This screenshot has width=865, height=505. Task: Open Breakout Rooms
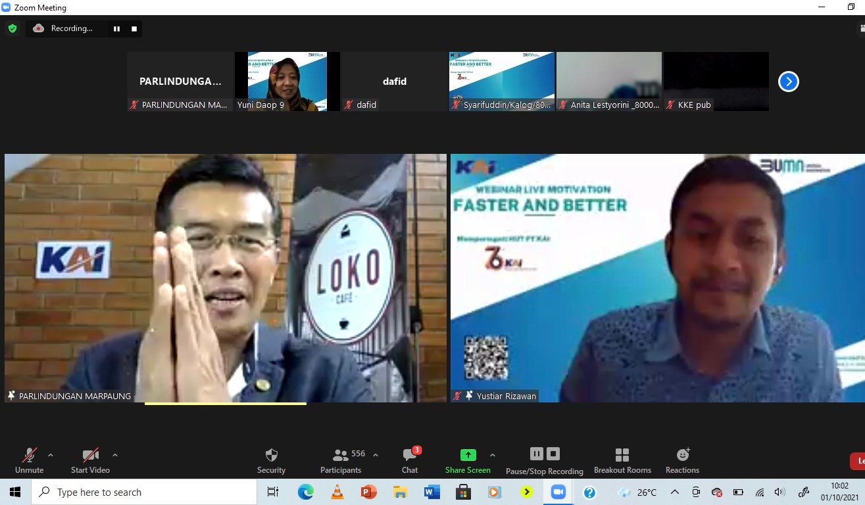pos(622,460)
